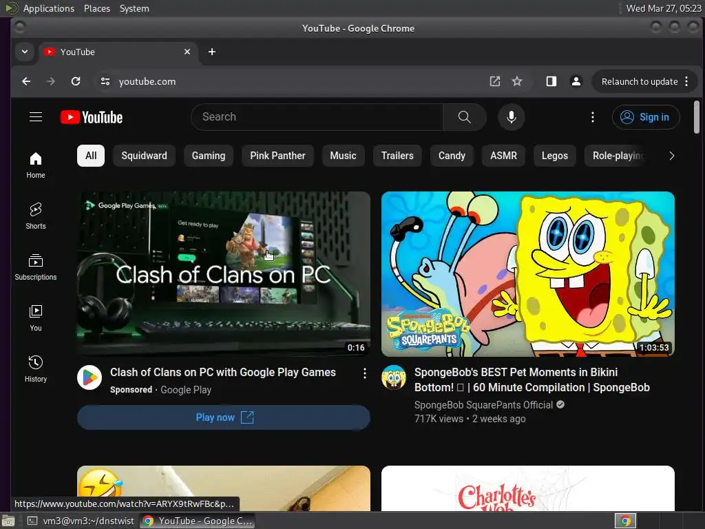Click the open-in-app icon in address bar
This screenshot has width=705, height=529.
494,81
